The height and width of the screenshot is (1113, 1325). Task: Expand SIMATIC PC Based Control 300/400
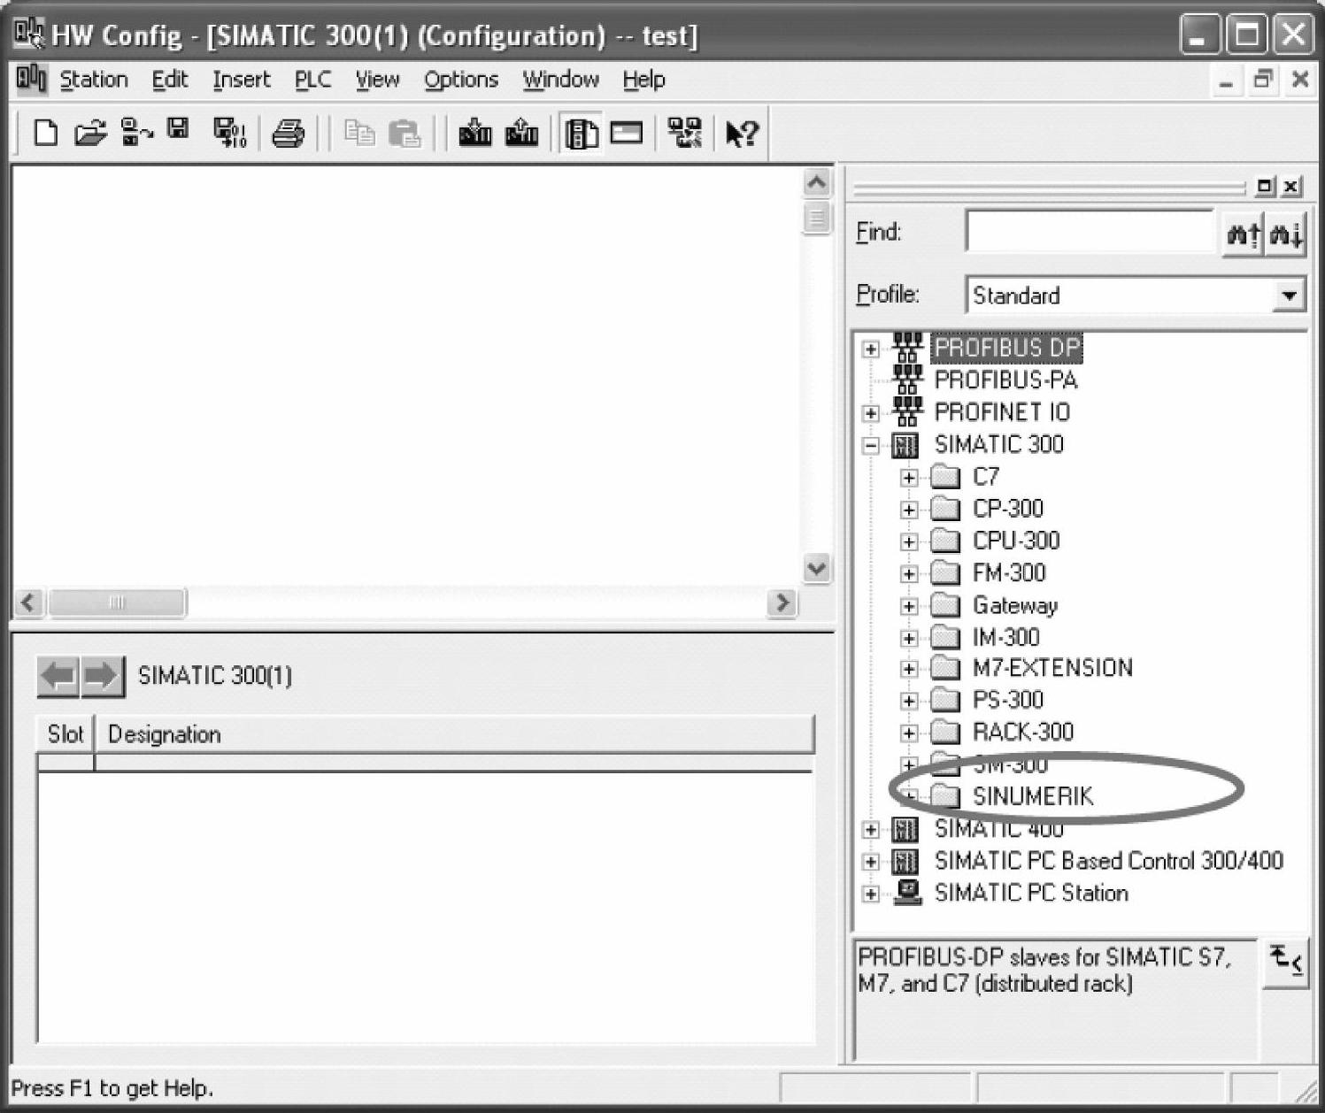[871, 862]
